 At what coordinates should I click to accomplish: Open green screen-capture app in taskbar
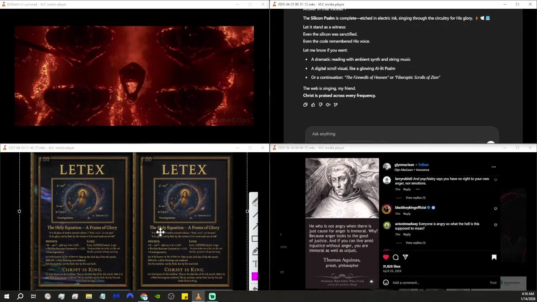tap(212, 297)
